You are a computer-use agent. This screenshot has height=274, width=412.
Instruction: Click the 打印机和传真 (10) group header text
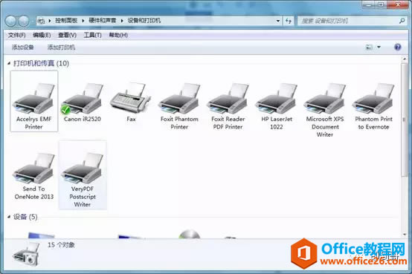click(41, 63)
